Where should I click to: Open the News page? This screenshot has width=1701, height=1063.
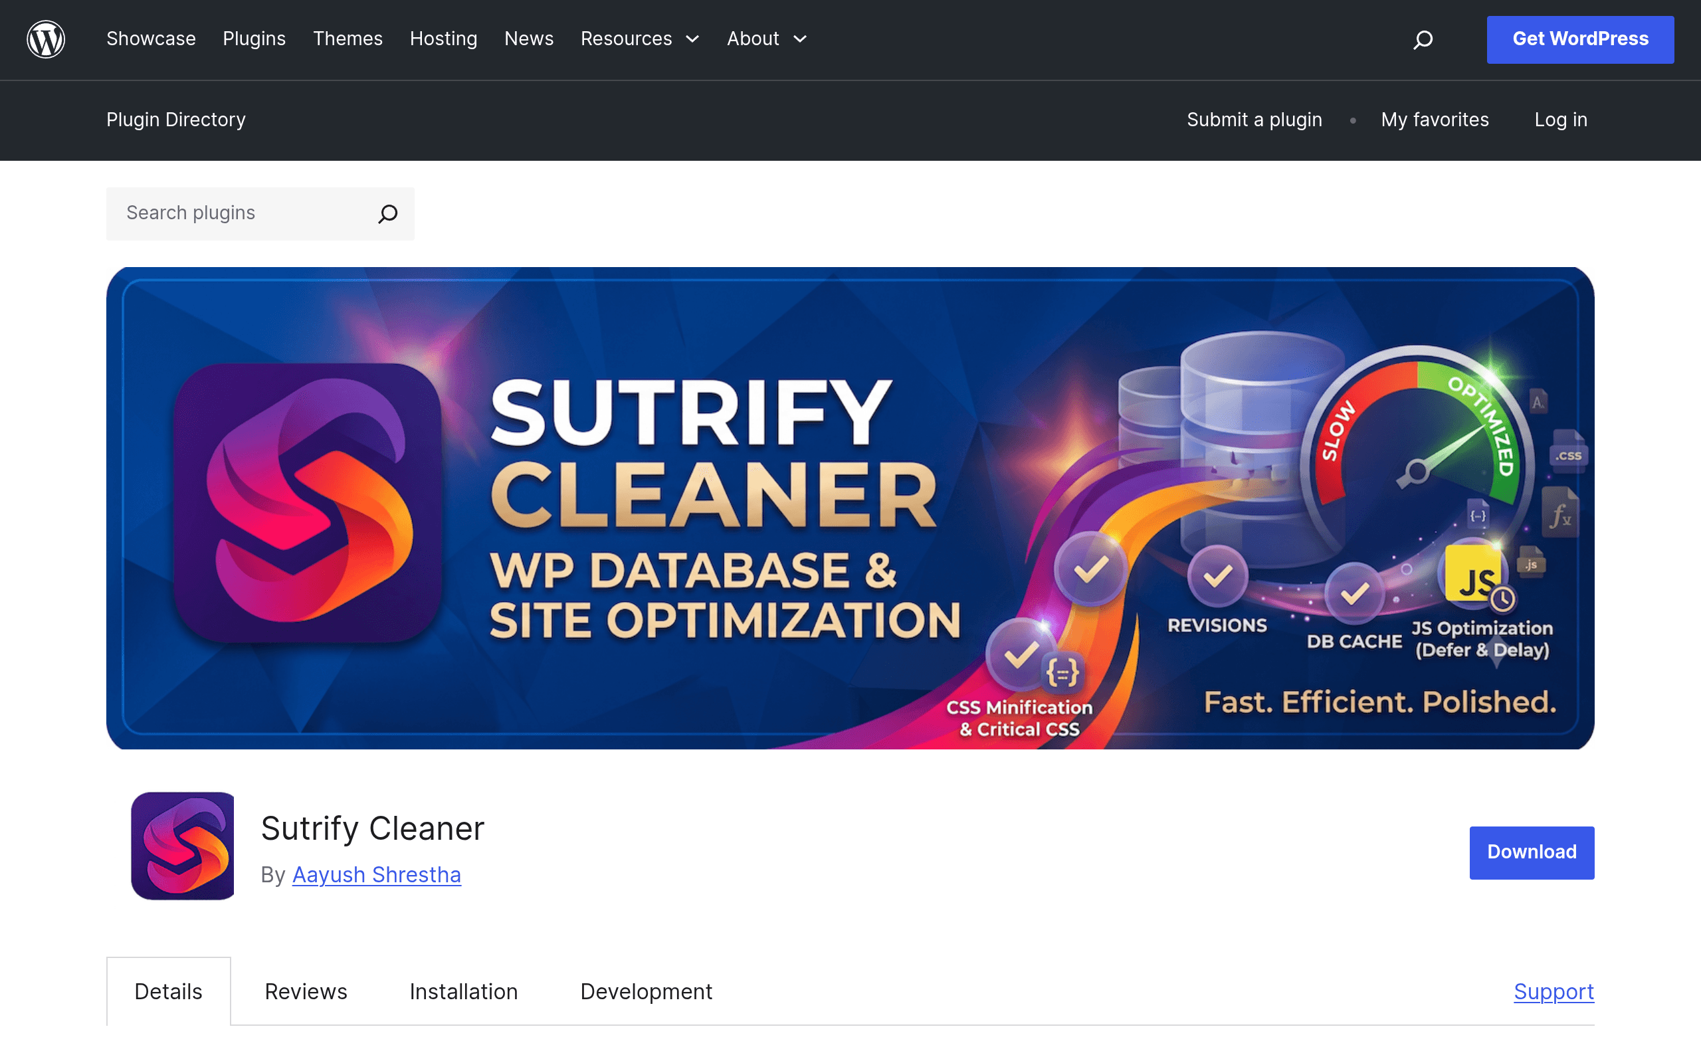(530, 39)
